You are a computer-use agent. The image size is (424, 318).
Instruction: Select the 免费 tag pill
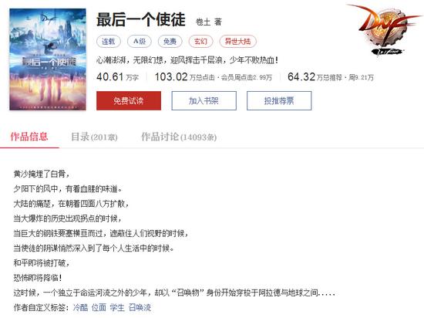[x=170, y=42]
